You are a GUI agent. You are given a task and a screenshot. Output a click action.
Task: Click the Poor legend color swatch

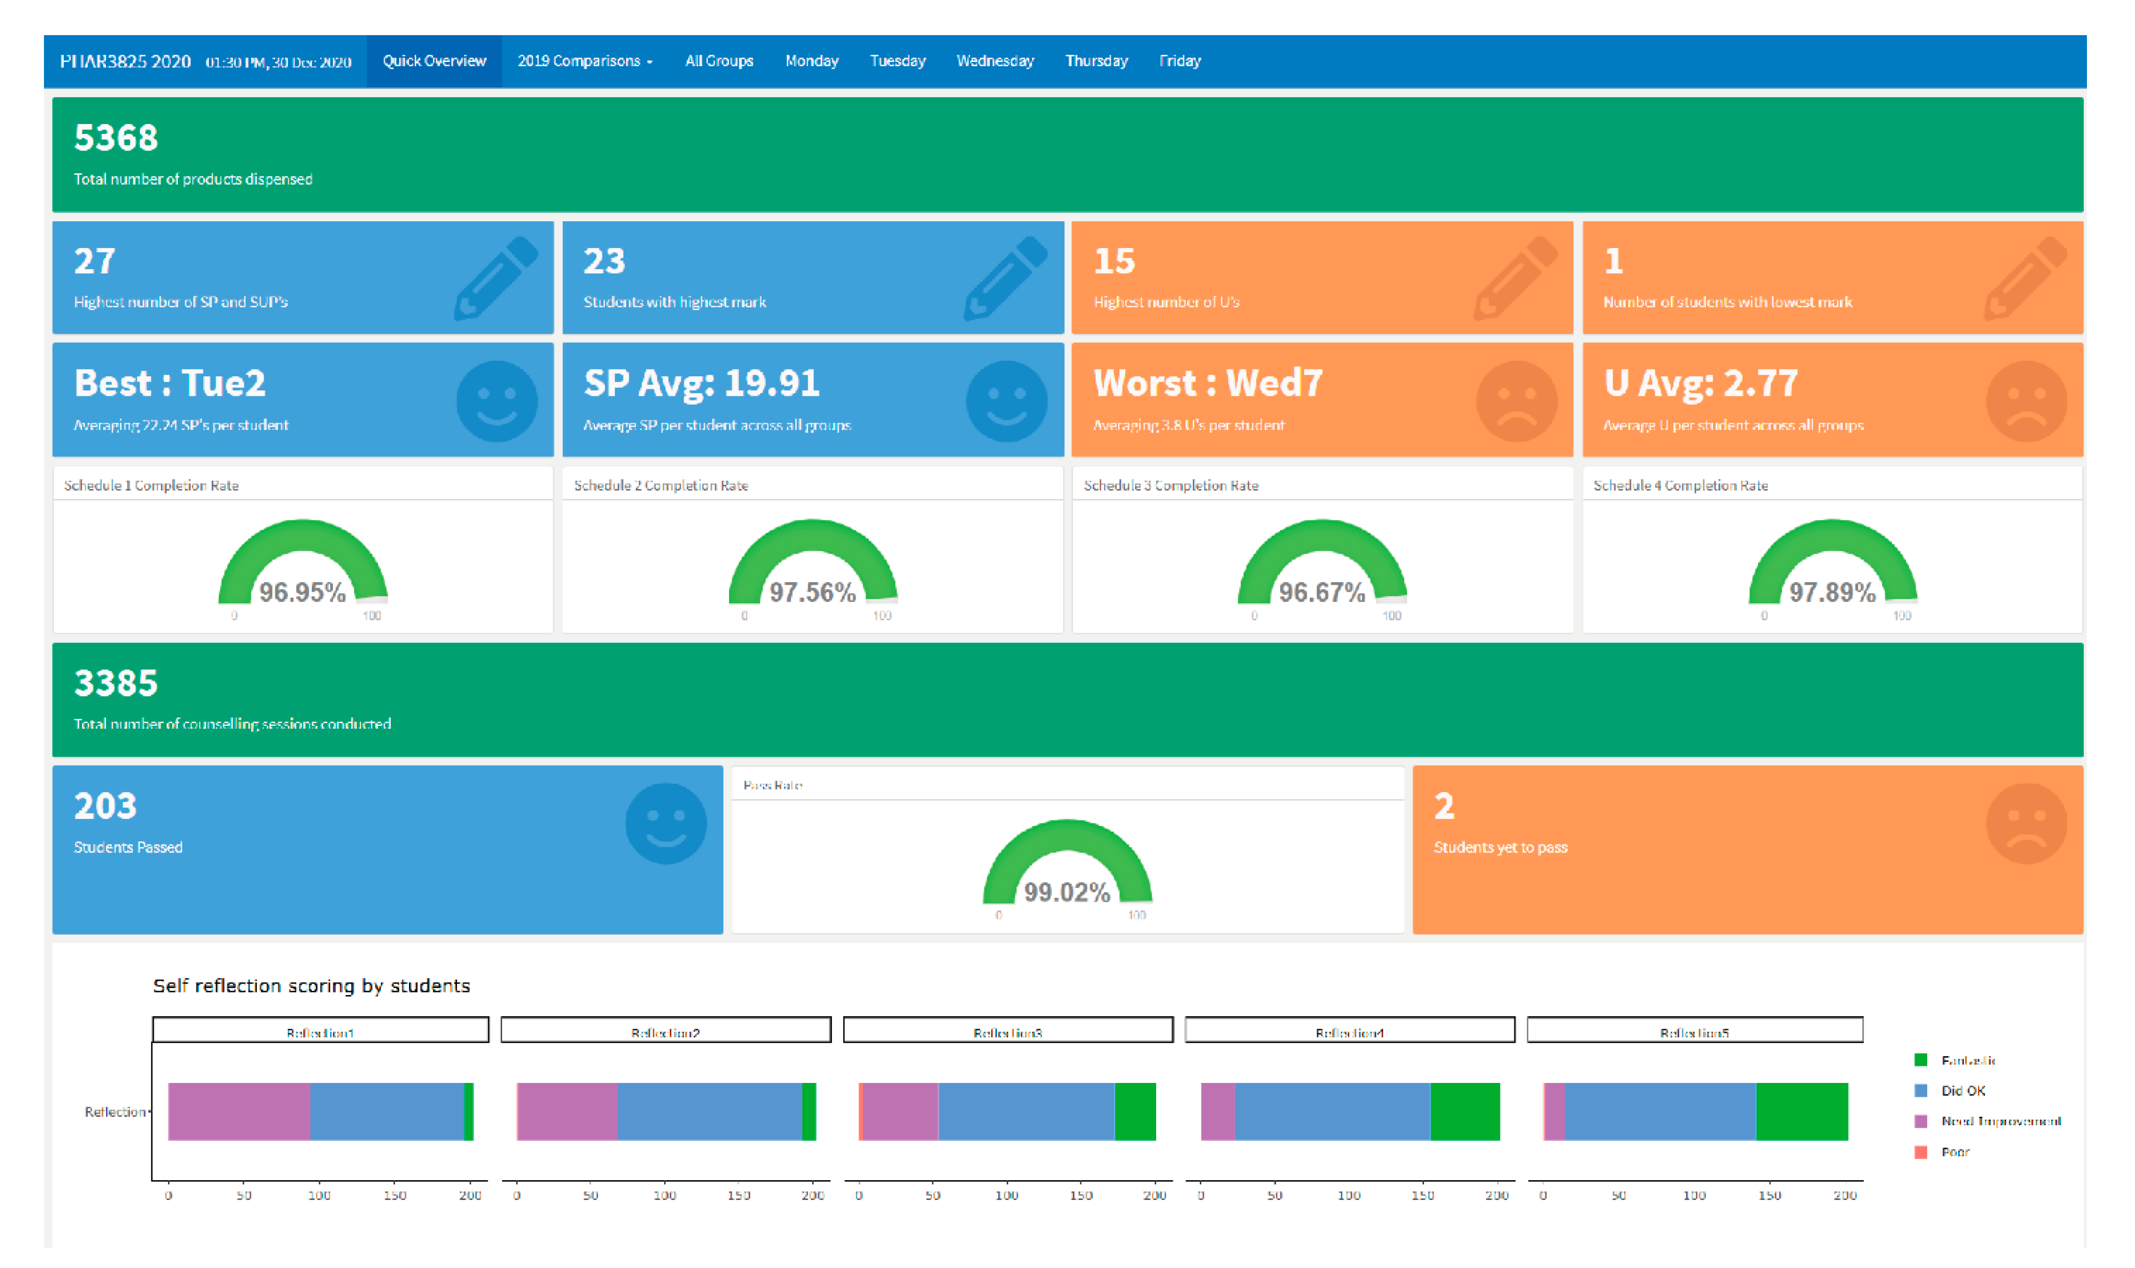(x=1920, y=1152)
